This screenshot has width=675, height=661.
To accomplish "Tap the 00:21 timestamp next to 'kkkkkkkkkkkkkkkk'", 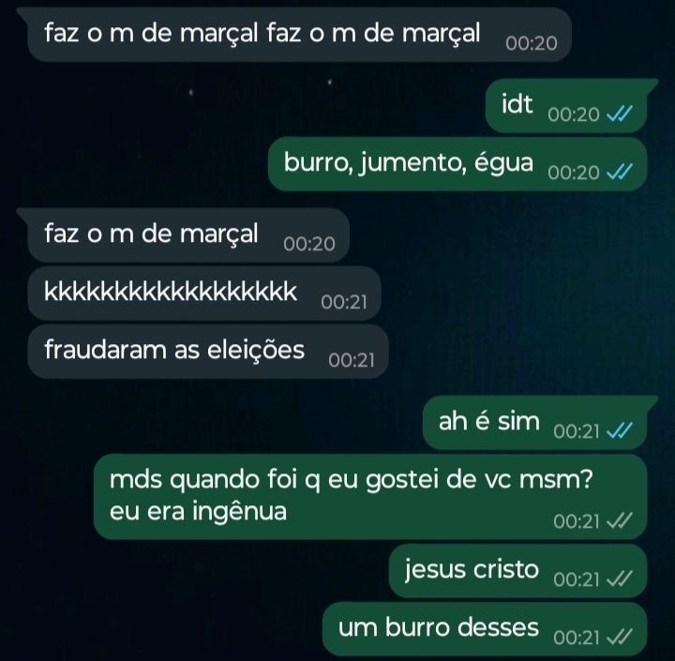I will pos(344,302).
